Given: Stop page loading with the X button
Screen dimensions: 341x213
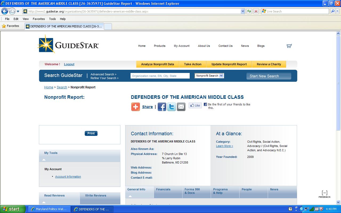Looking at the screenshot, I should [x=256, y=11].
